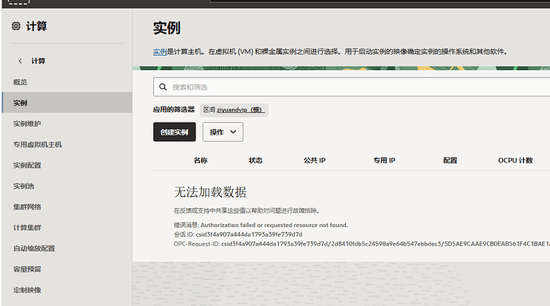Click the 应用的筛选器 label
The width and height of the screenshot is (550, 306).
point(174,109)
